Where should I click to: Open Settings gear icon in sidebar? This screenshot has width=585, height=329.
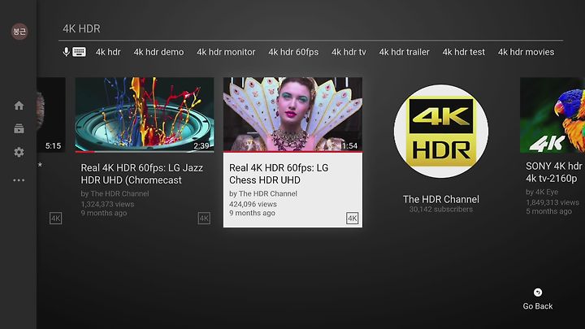19,152
